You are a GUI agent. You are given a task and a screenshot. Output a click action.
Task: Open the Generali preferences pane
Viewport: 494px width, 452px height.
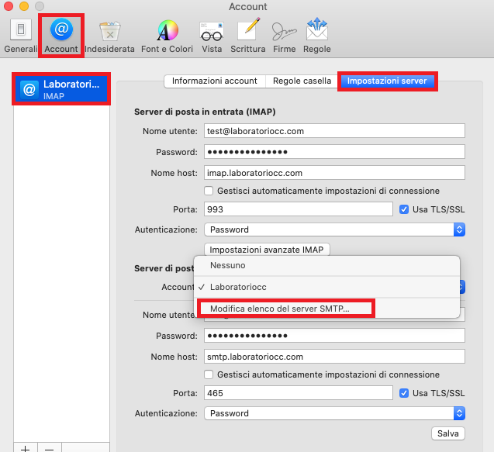pyautogui.click(x=20, y=35)
